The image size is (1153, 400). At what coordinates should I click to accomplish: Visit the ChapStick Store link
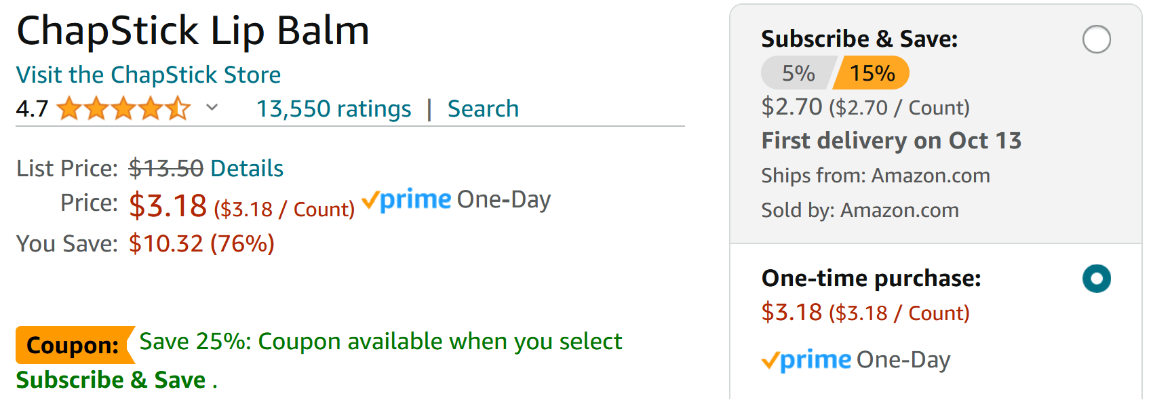148,75
